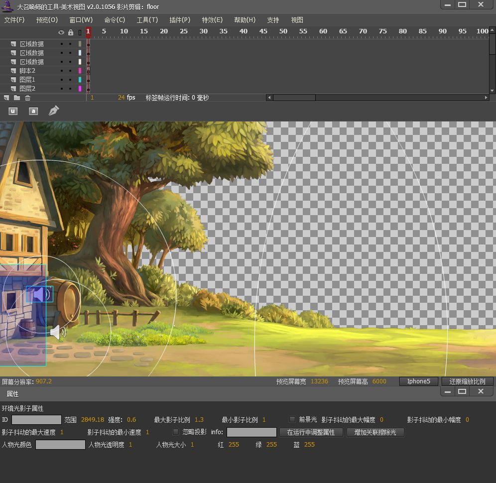
Task: Open the 预览(O) menu
Action: [x=47, y=20]
